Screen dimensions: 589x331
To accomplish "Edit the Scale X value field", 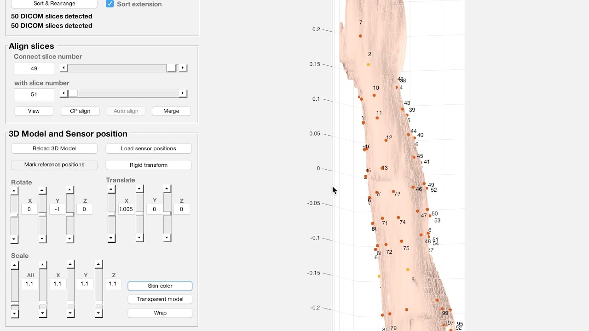I will pos(57,284).
